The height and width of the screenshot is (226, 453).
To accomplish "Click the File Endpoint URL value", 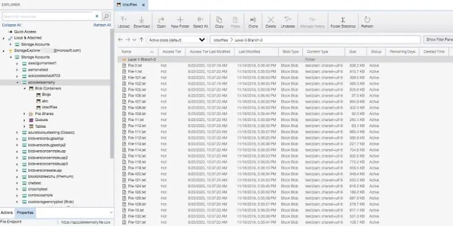I will tap(86, 222).
